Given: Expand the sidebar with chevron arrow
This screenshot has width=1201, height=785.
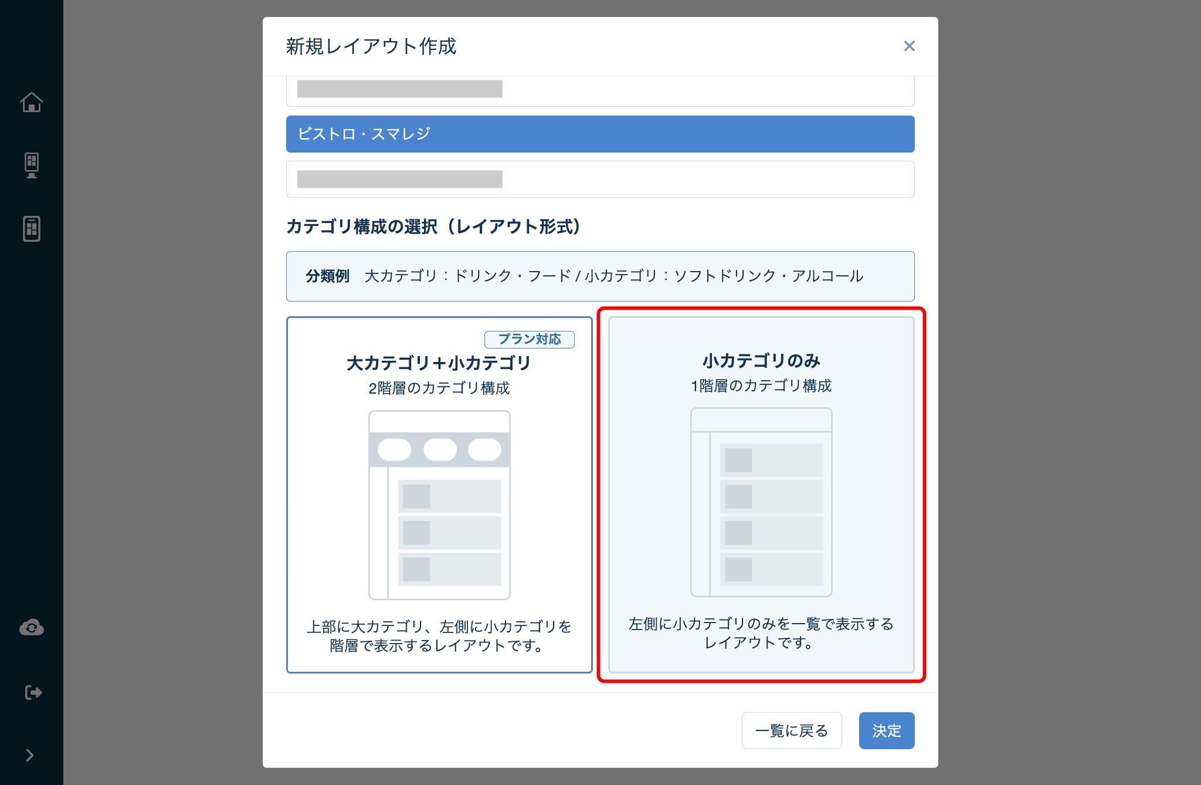Looking at the screenshot, I should tap(30, 755).
